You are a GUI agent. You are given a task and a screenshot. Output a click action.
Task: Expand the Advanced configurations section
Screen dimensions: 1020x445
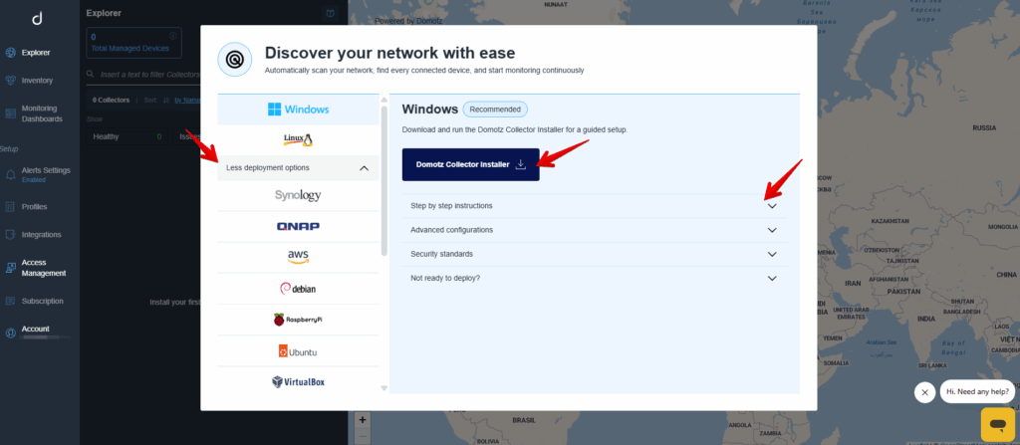point(594,230)
